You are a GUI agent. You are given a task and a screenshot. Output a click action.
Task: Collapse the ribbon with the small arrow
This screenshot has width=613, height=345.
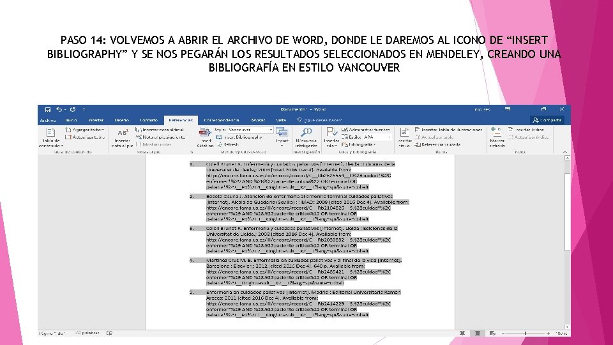pyautogui.click(x=565, y=152)
